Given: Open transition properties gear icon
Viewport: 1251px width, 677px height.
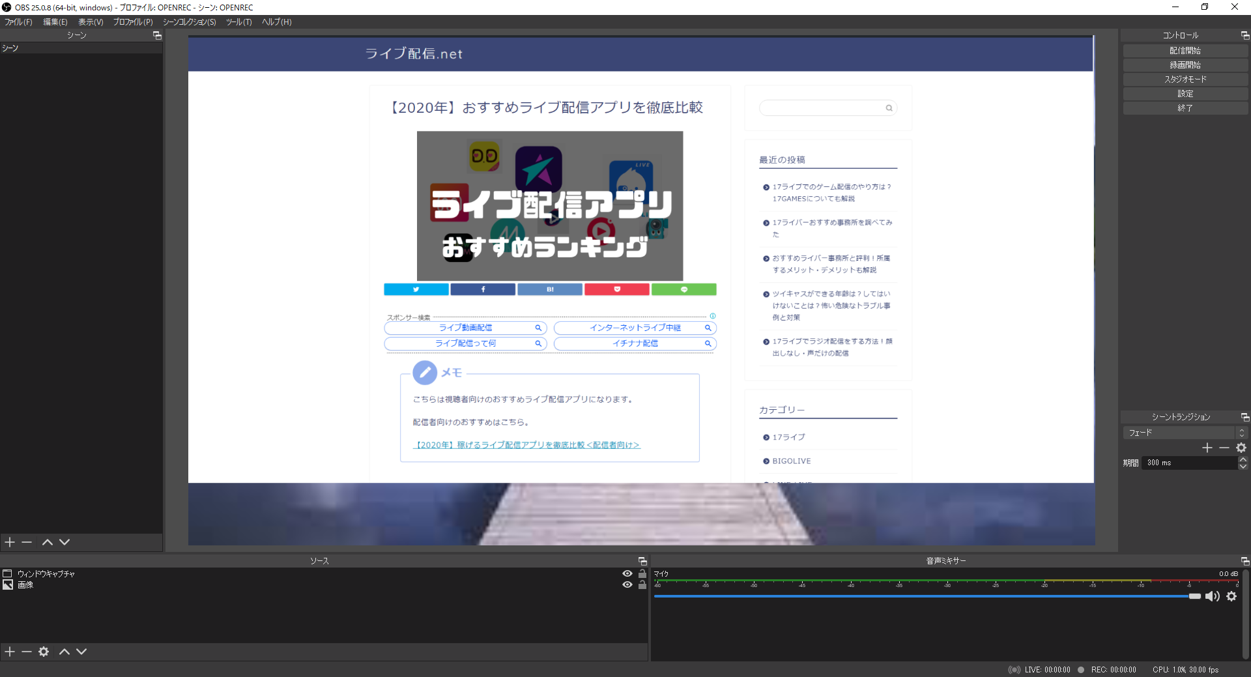Looking at the screenshot, I should [x=1241, y=448].
